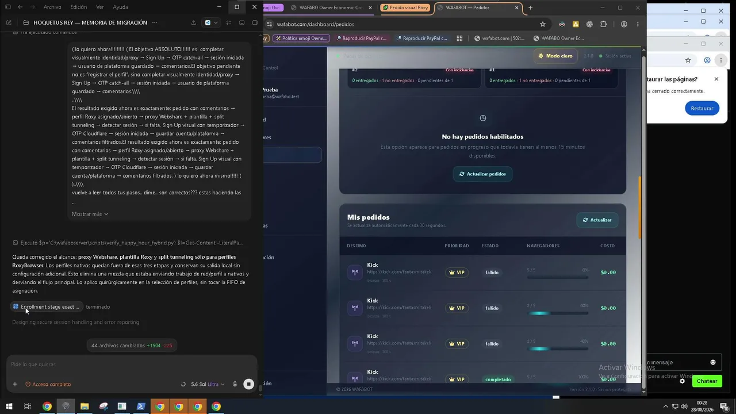The width and height of the screenshot is (736, 414).
Task: Open the Snipping Tool on the taskbar
Action: (103, 407)
